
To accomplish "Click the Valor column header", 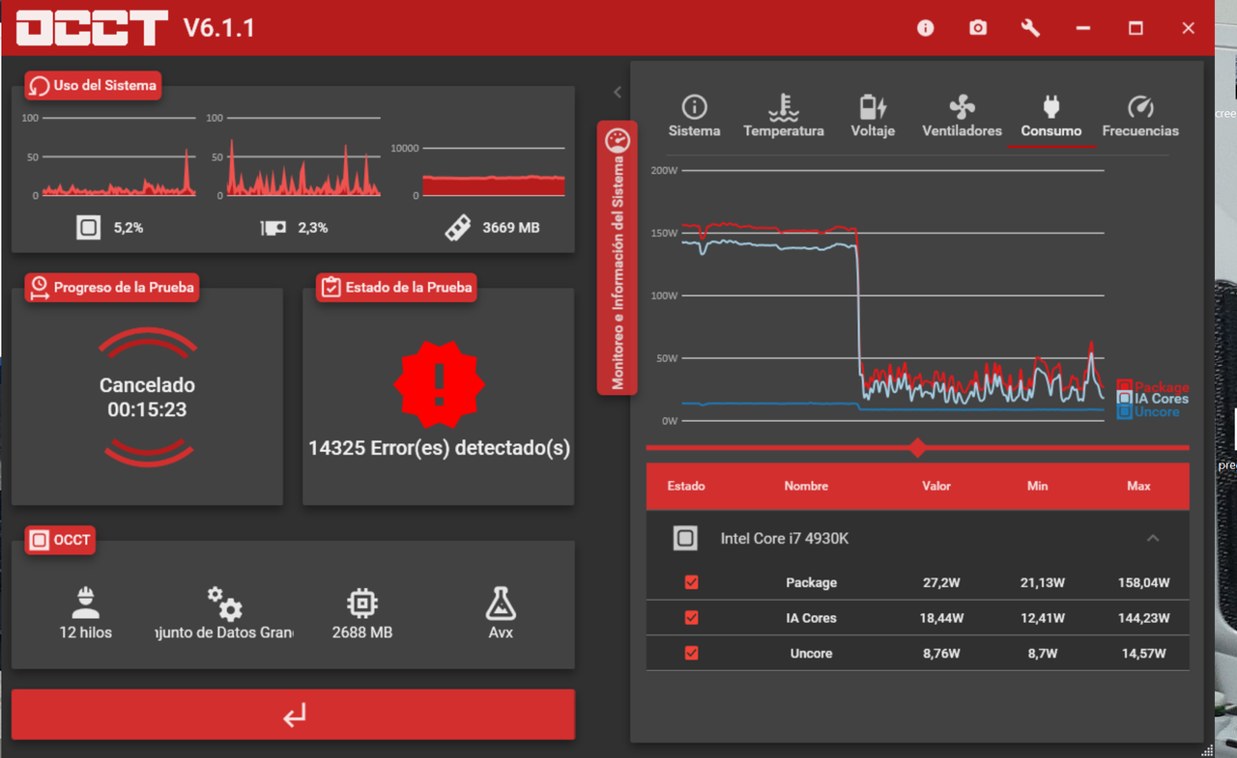I will (x=936, y=486).
